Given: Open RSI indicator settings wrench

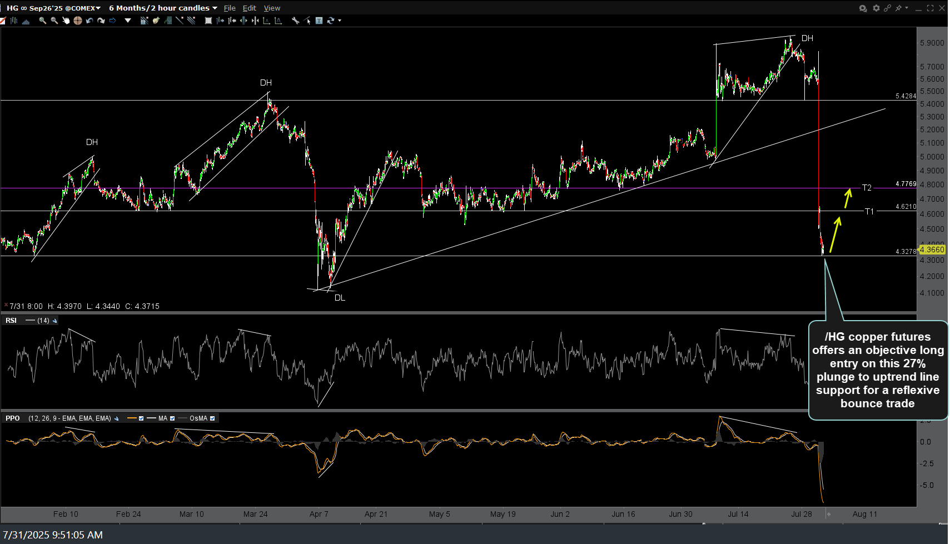Looking at the screenshot, I should pos(55,321).
